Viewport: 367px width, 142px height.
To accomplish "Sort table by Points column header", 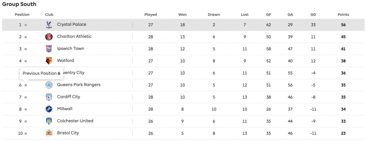I will coord(343,14).
